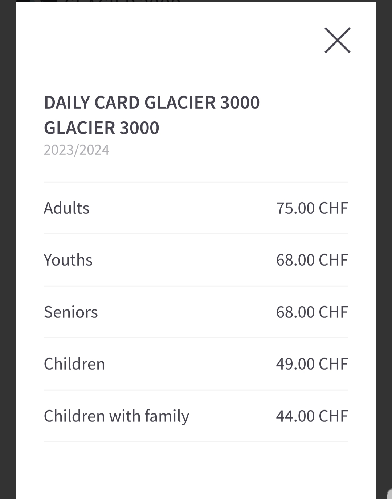Click the 75.00 CHF adult price
This screenshot has height=499, width=392.
pyautogui.click(x=312, y=208)
